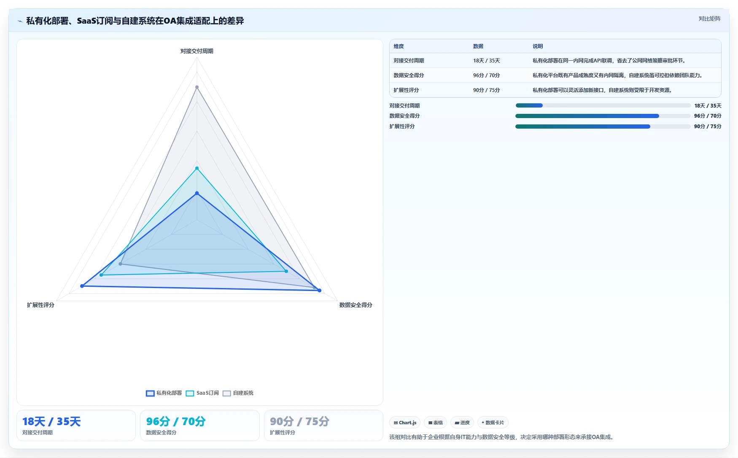
Task: Click progress value label 96分 / 70分
Action: pyautogui.click(x=708, y=116)
